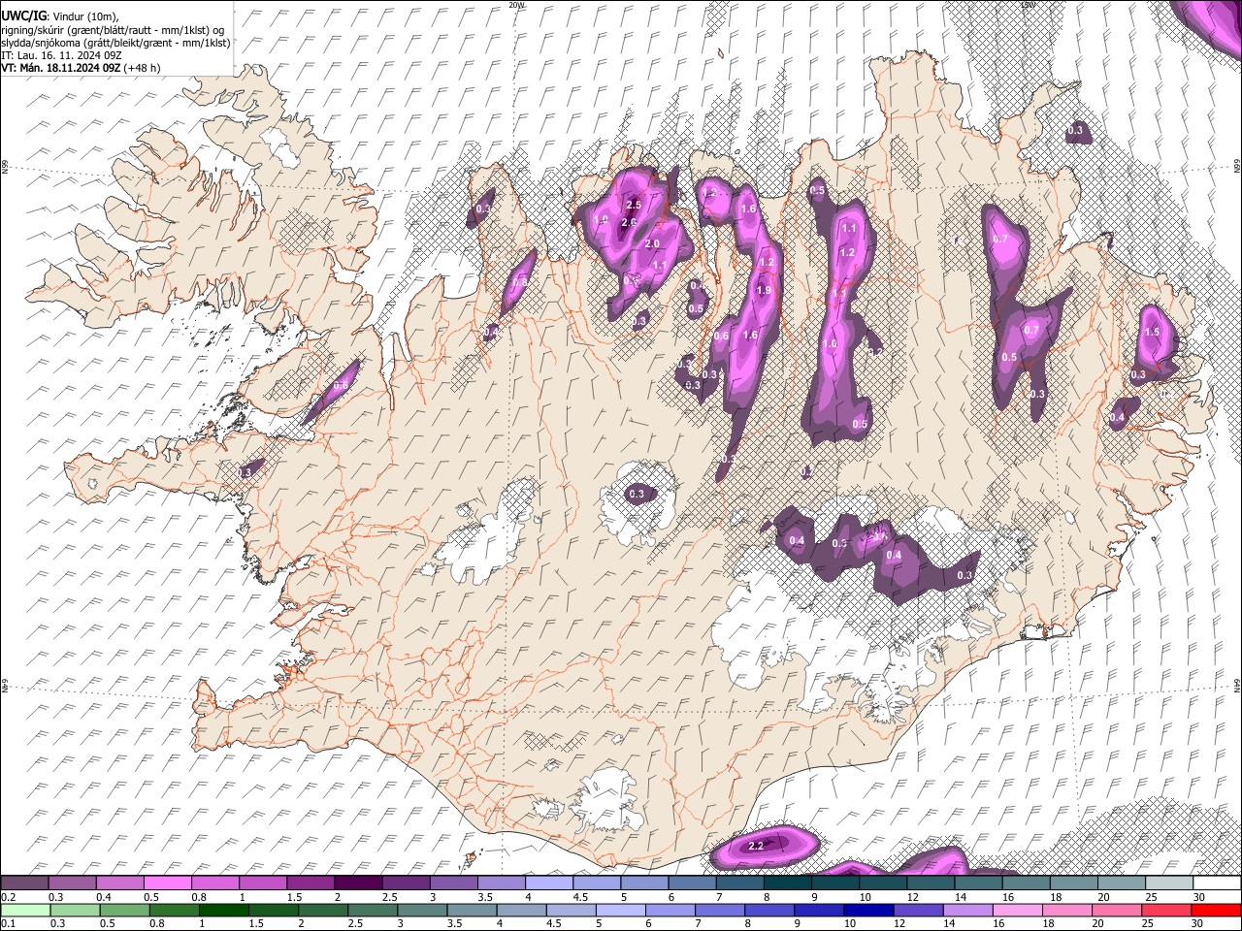Select the white swatch above 30 in the snow legend
1242x931 pixels.
point(1217,883)
